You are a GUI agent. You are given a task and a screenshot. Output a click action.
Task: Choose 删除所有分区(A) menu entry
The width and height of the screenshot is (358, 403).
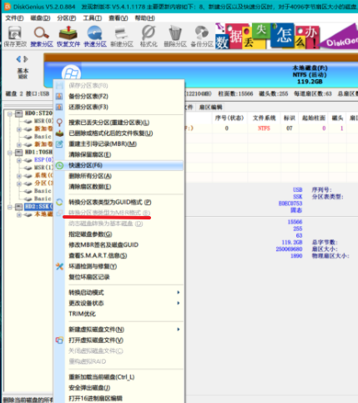(119, 176)
